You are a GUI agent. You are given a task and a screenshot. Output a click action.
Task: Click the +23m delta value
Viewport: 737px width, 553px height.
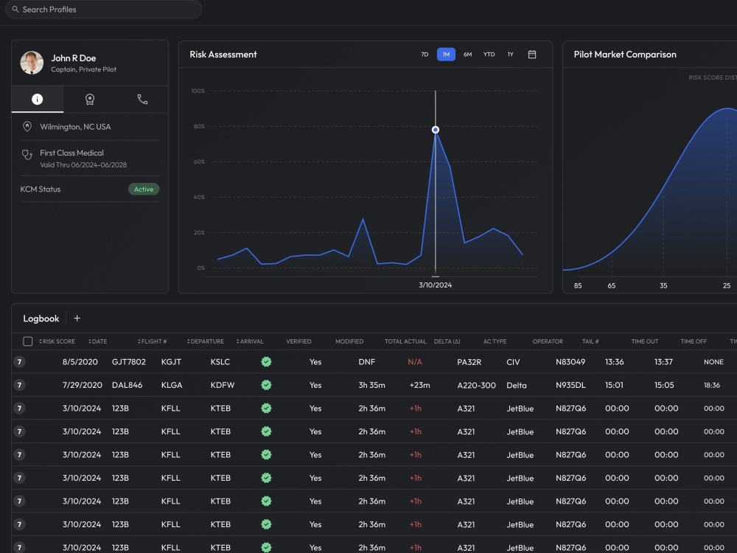coord(420,385)
